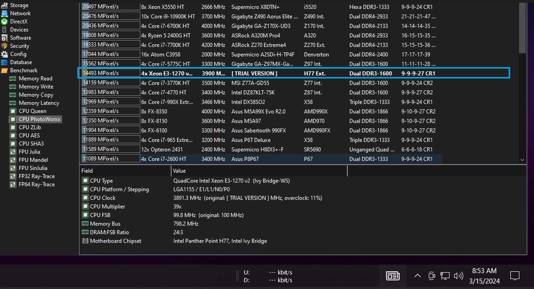Select the Core i7-4770 HT result
The width and height of the screenshot is (534, 289).
coord(262,92)
